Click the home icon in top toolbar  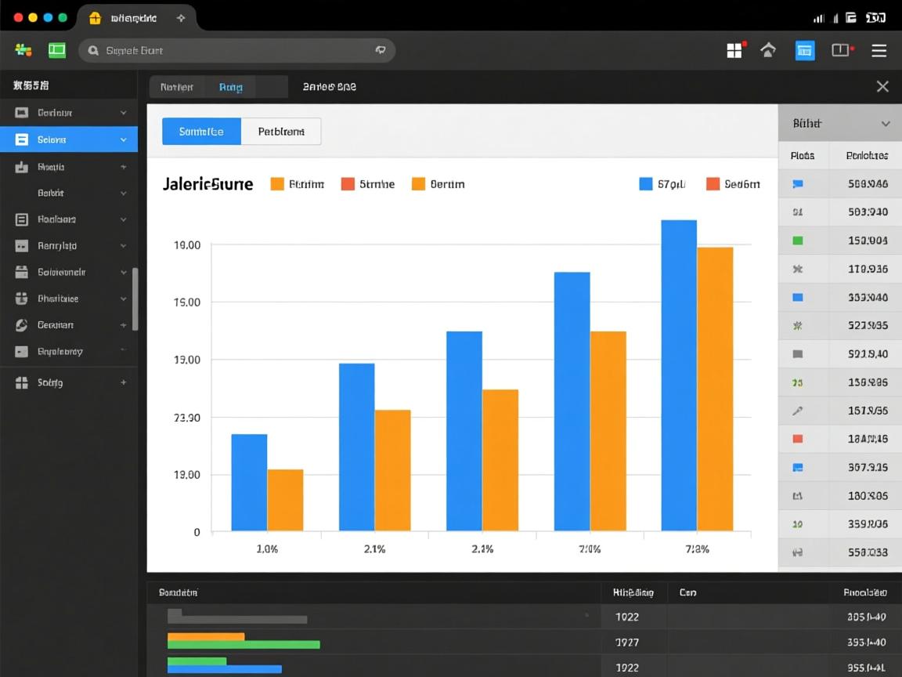768,51
